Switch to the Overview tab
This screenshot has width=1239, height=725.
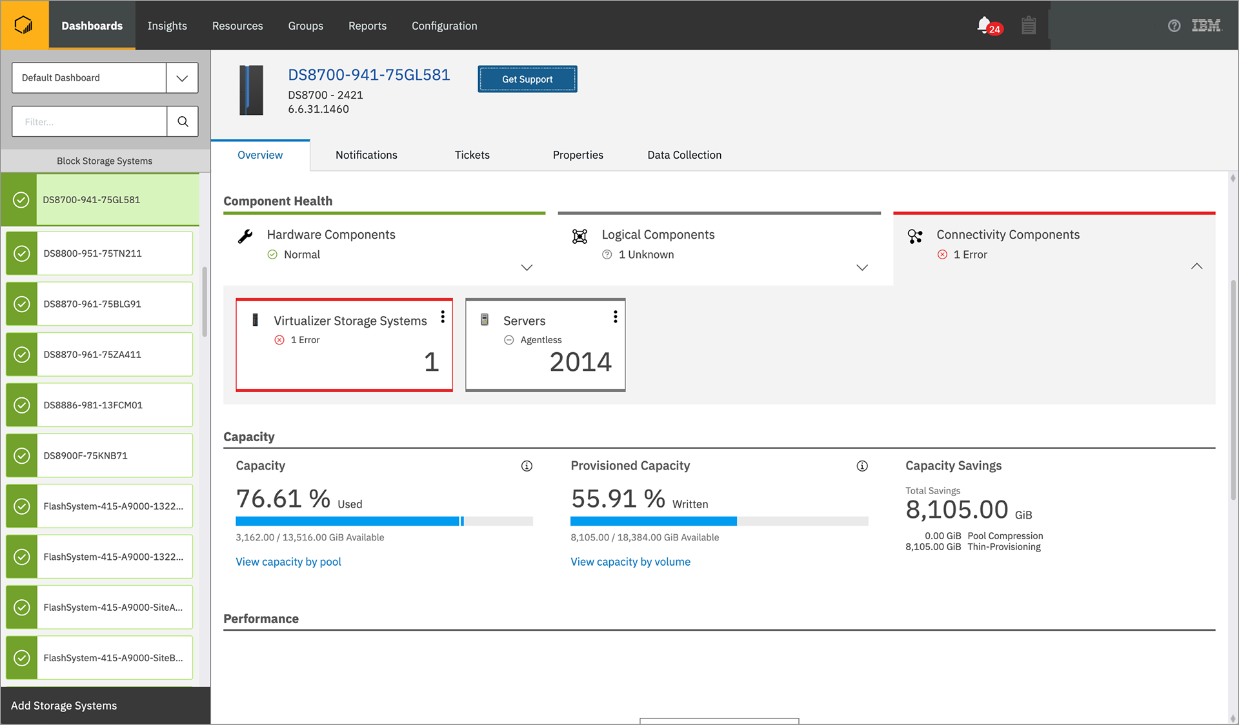coord(260,155)
